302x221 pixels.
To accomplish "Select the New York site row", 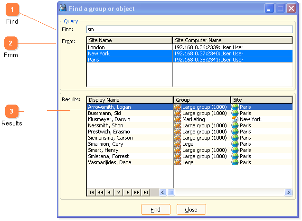I will [189, 53].
